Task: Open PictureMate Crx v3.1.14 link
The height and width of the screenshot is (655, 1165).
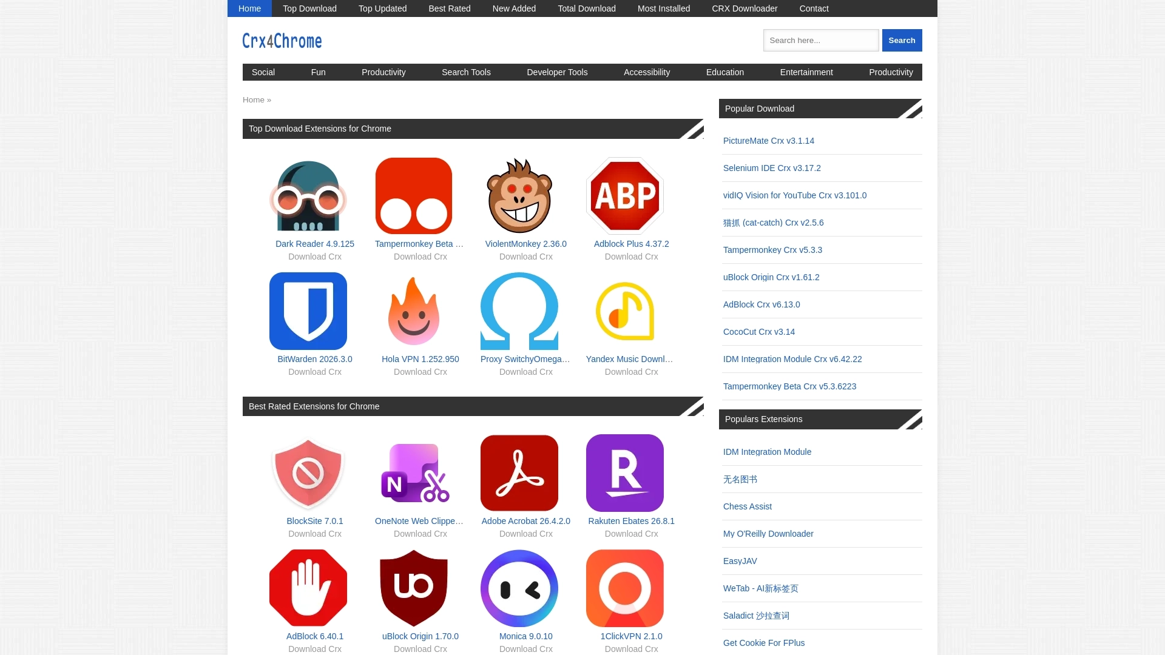Action: (769, 141)
